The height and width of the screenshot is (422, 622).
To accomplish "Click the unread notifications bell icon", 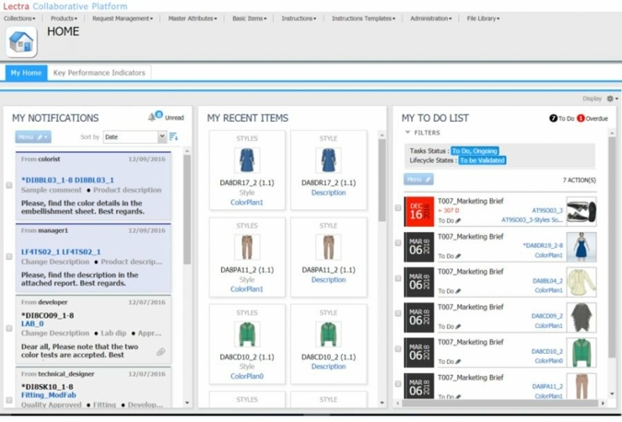I will click(x=153, y=117).
